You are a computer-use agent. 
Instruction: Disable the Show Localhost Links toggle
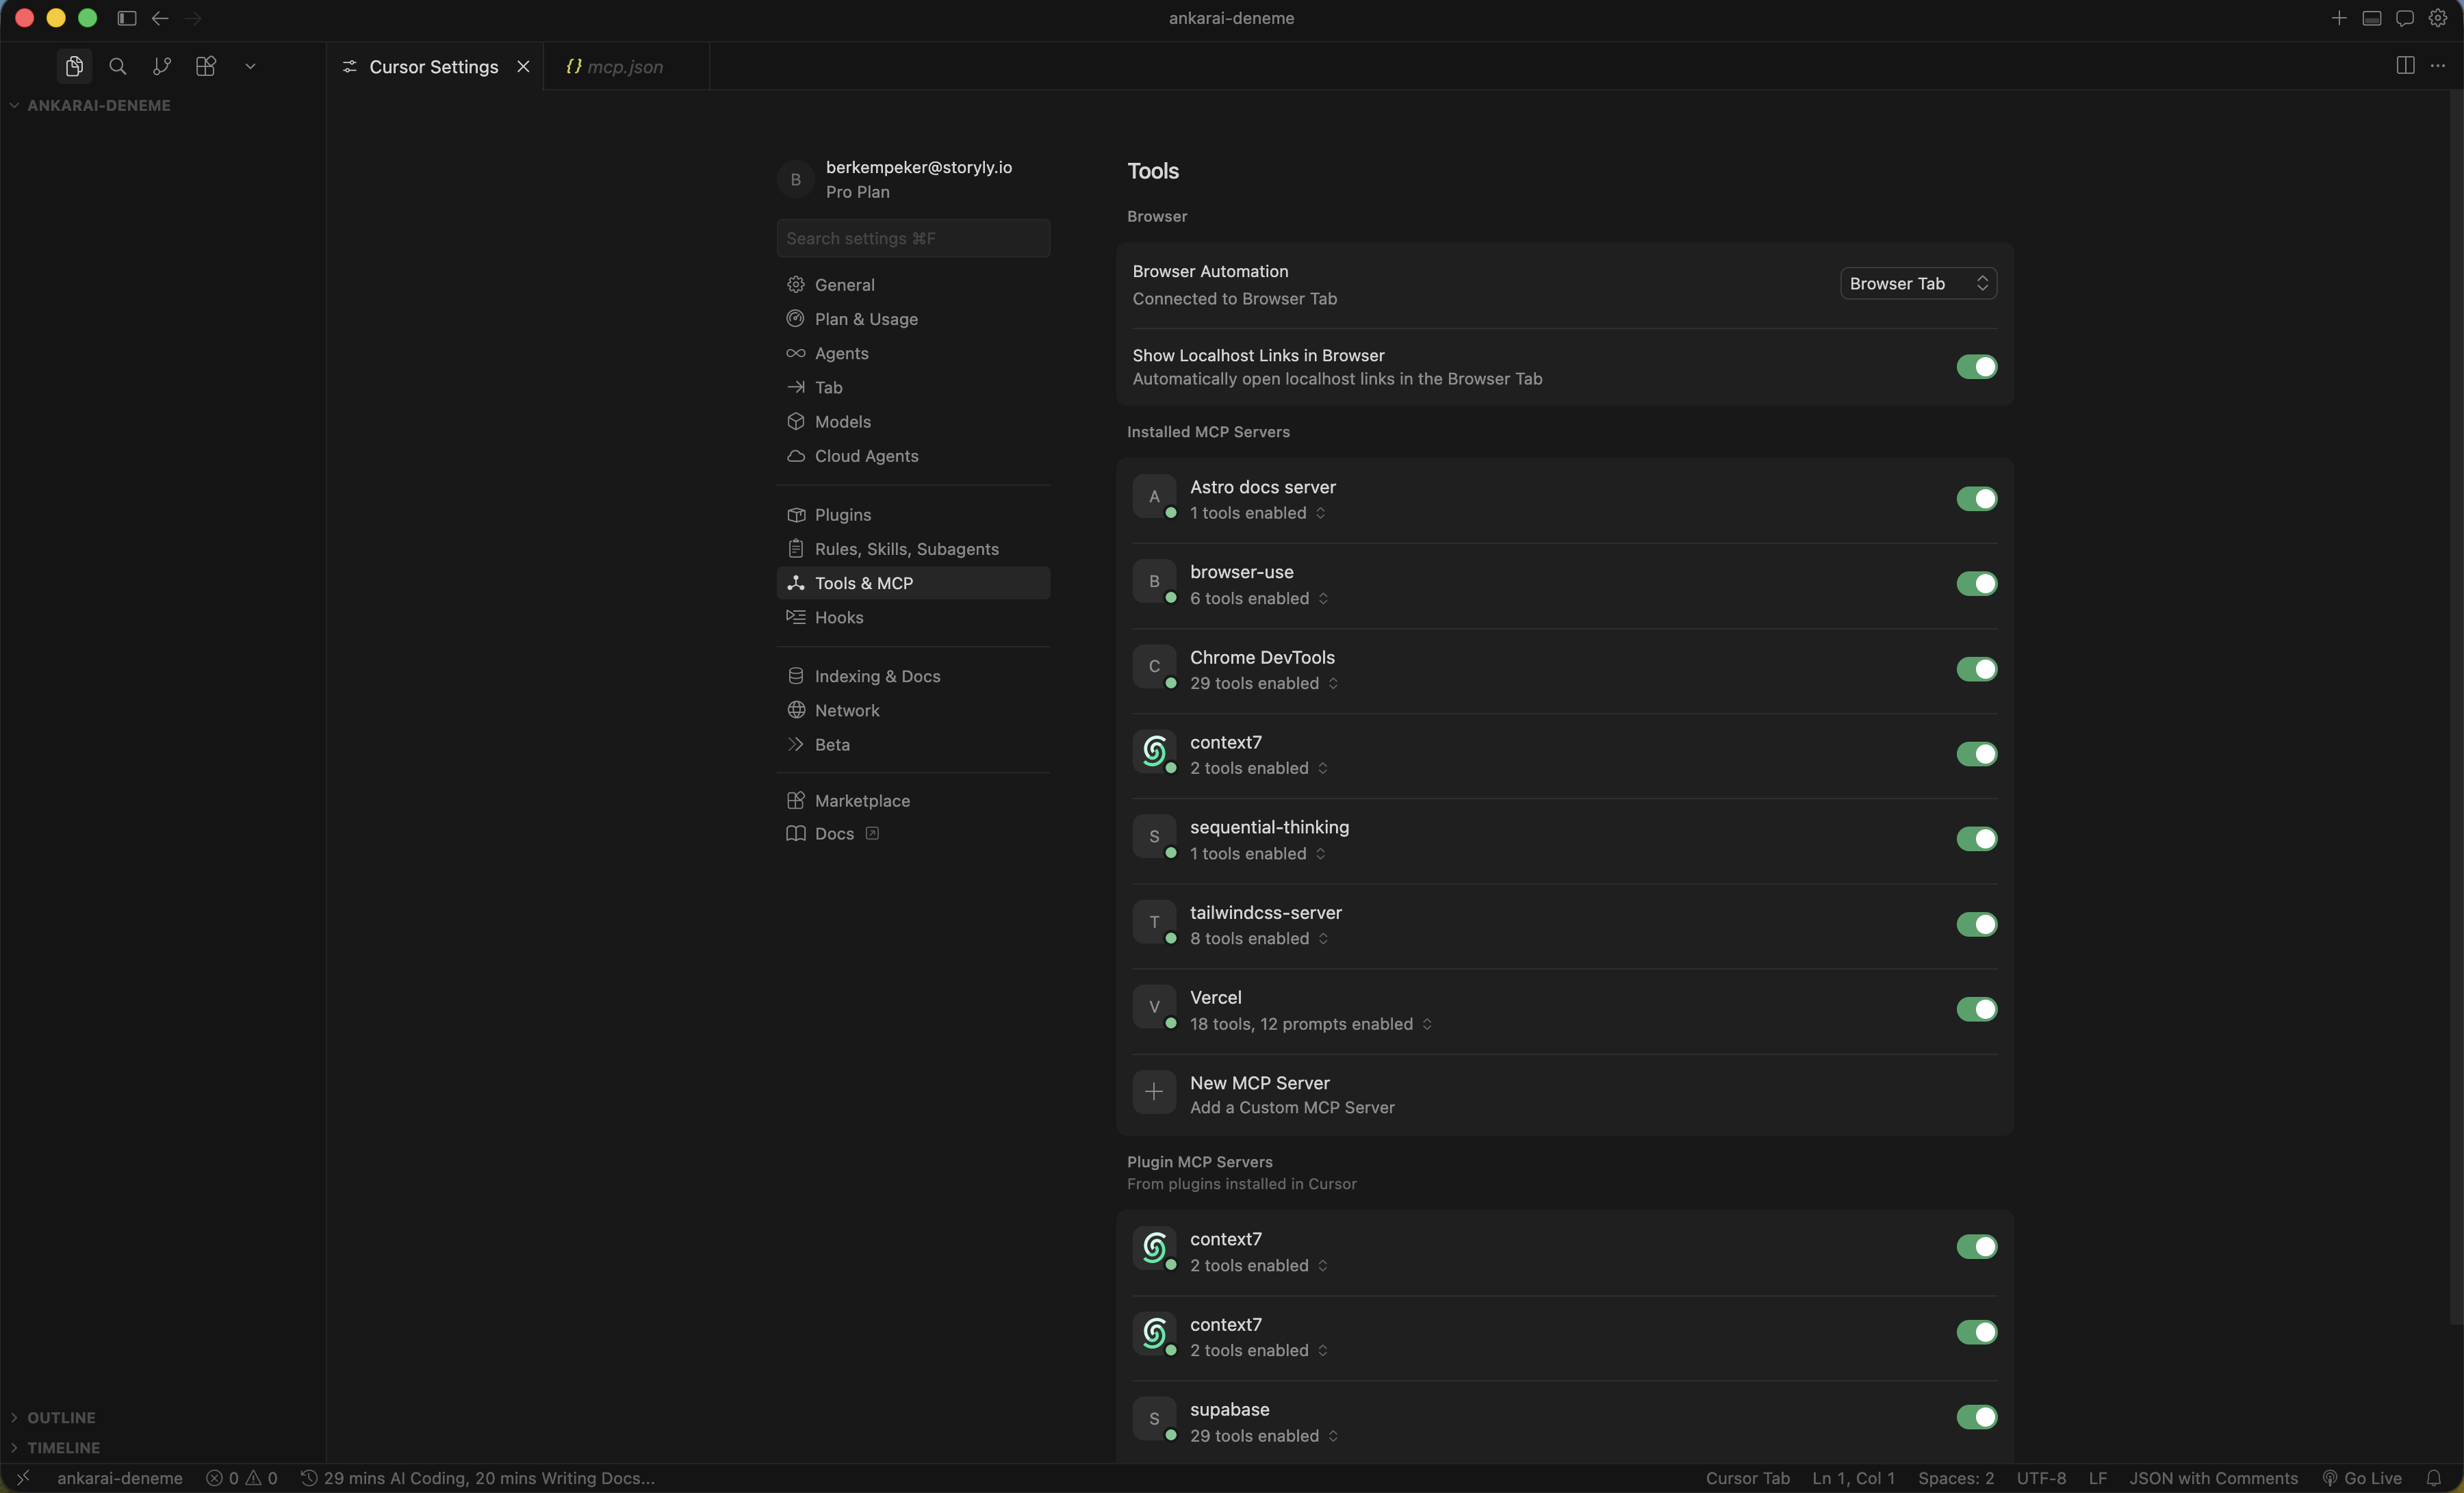click(x=1977, y=367)
